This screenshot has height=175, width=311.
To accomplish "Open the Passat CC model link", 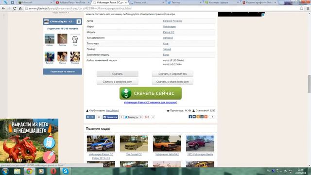I will [169, 32].
